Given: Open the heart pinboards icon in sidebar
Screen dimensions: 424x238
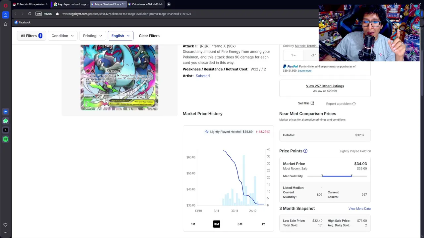Looking at the screenshot, I should (x=5, y=225).
